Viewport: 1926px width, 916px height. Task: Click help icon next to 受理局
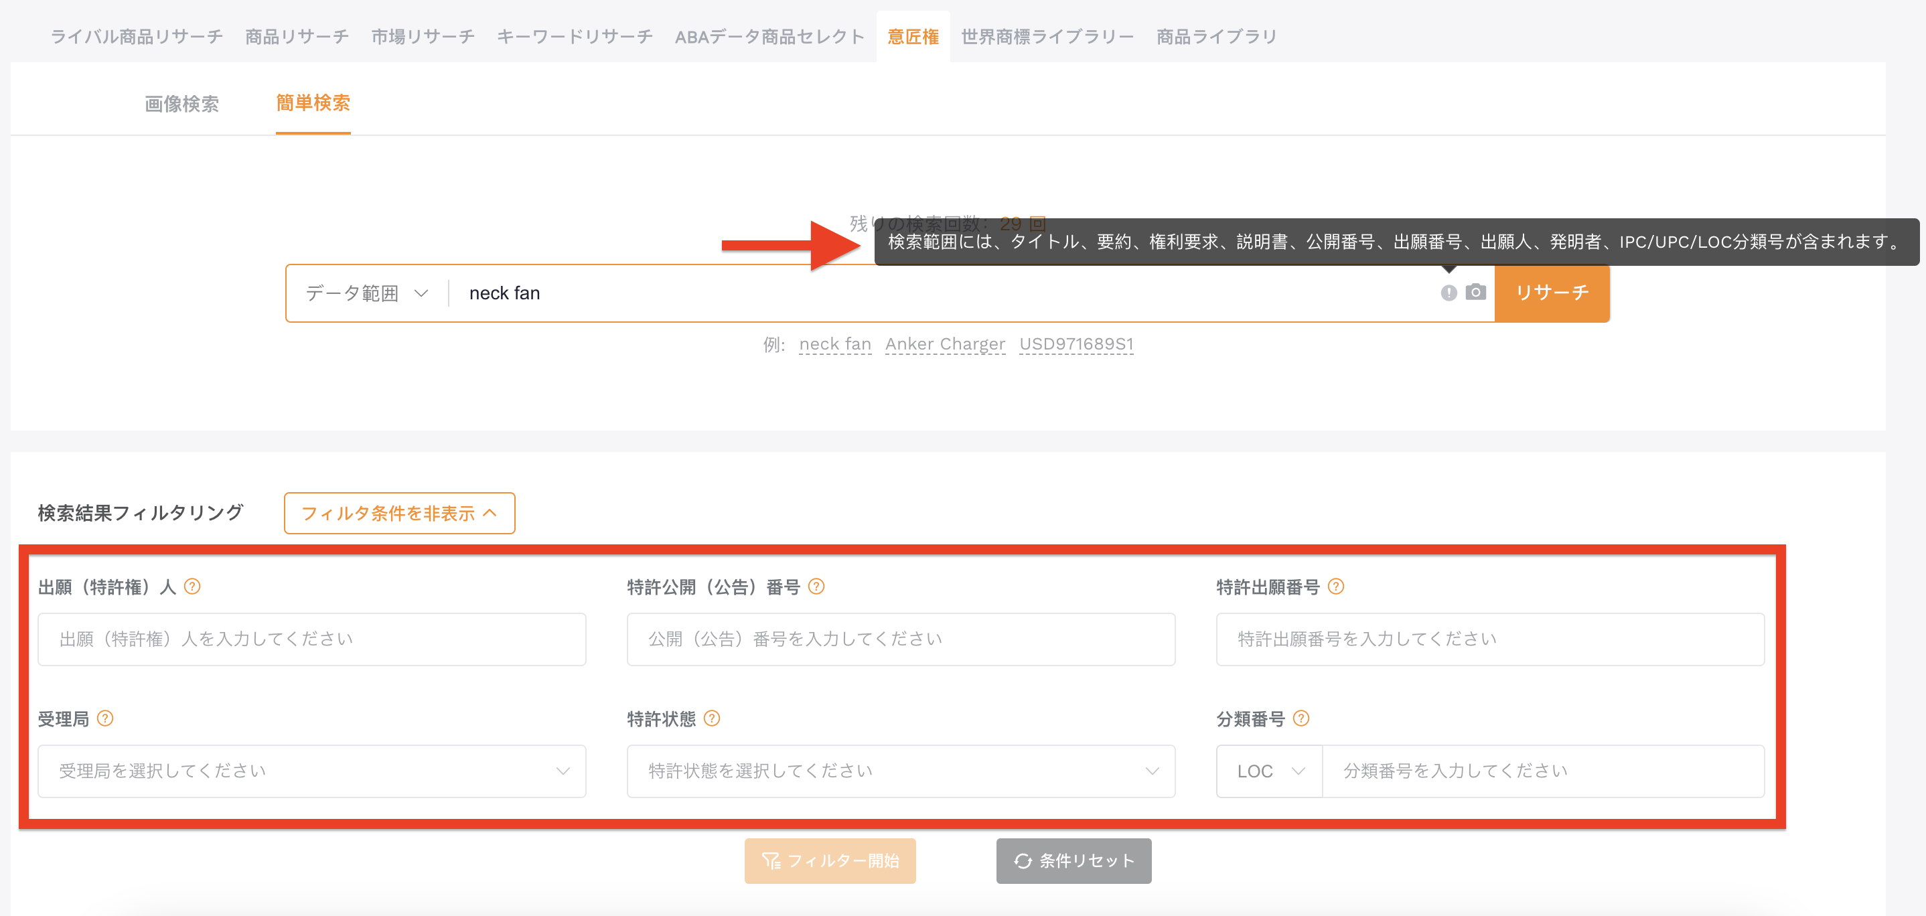[105, 718]
